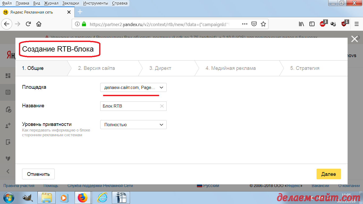Open the О компании footer link
The width and height of the screenshot is (363, 204).
[x=349, y=186]
